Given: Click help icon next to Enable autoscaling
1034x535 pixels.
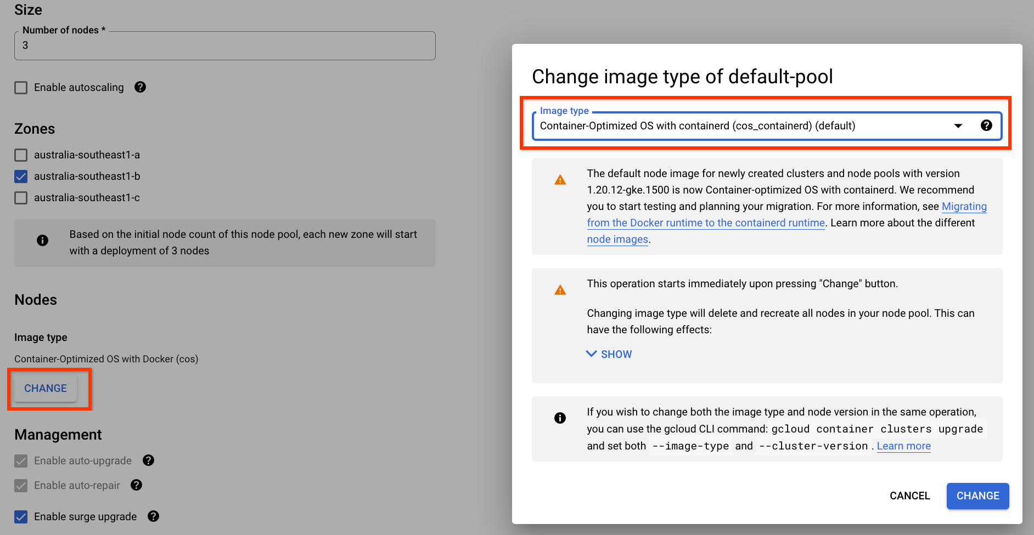Looking at the screenshot, I should (140, 87).
